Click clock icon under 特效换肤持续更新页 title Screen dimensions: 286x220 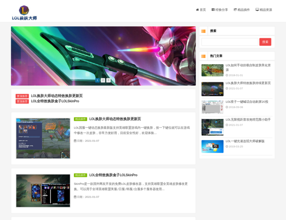coord(227,88)
